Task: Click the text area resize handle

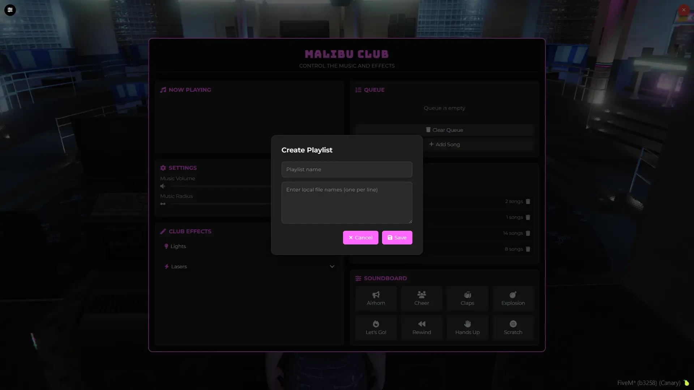Action: pos(410,221)
